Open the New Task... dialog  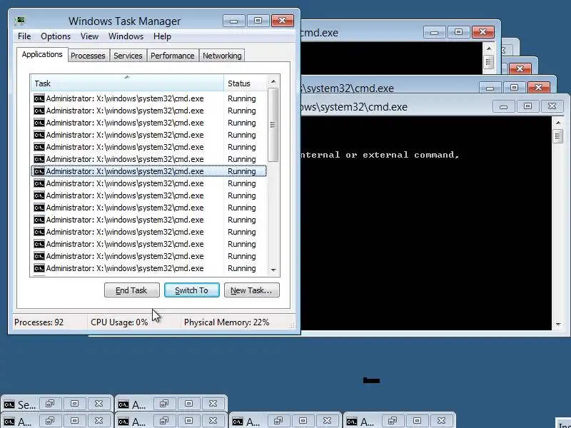[x=252, y=290]
